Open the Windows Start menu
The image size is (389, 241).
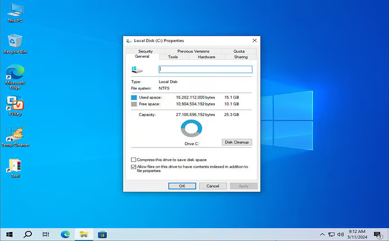(10, 234)
